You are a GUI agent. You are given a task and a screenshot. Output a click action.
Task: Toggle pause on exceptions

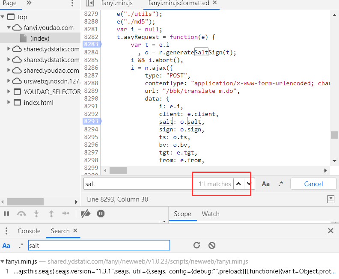tap(101, 214)
